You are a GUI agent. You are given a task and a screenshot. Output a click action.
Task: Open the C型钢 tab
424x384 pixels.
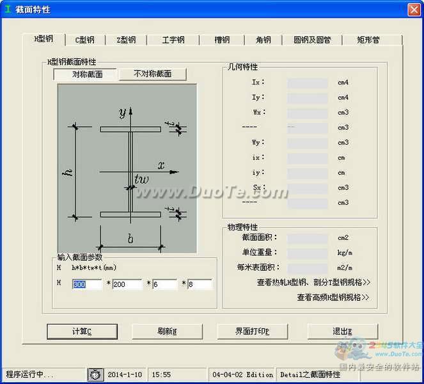(x=85, y=40)
